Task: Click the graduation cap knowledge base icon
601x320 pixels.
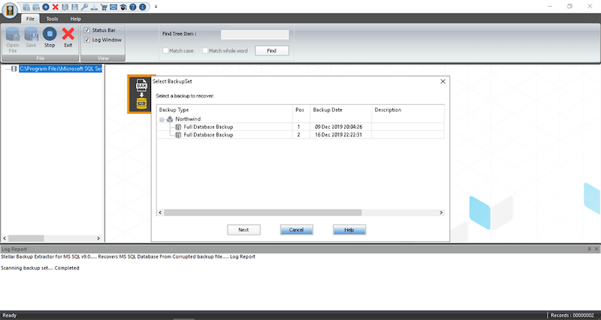Action: 123,7
